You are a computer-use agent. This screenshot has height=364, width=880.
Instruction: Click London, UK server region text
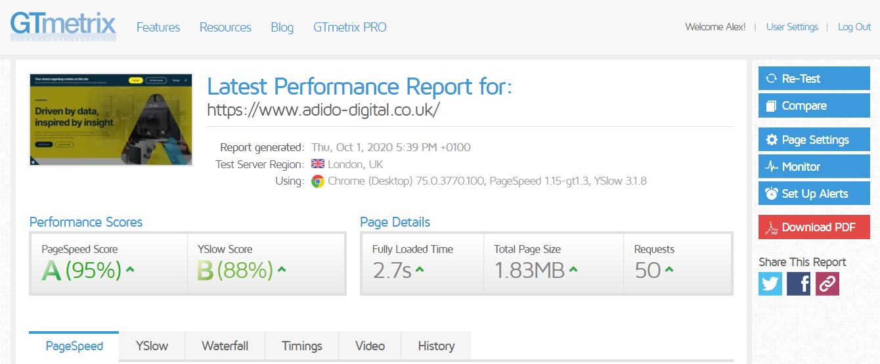pyautogui.click(x=355, y=164)
